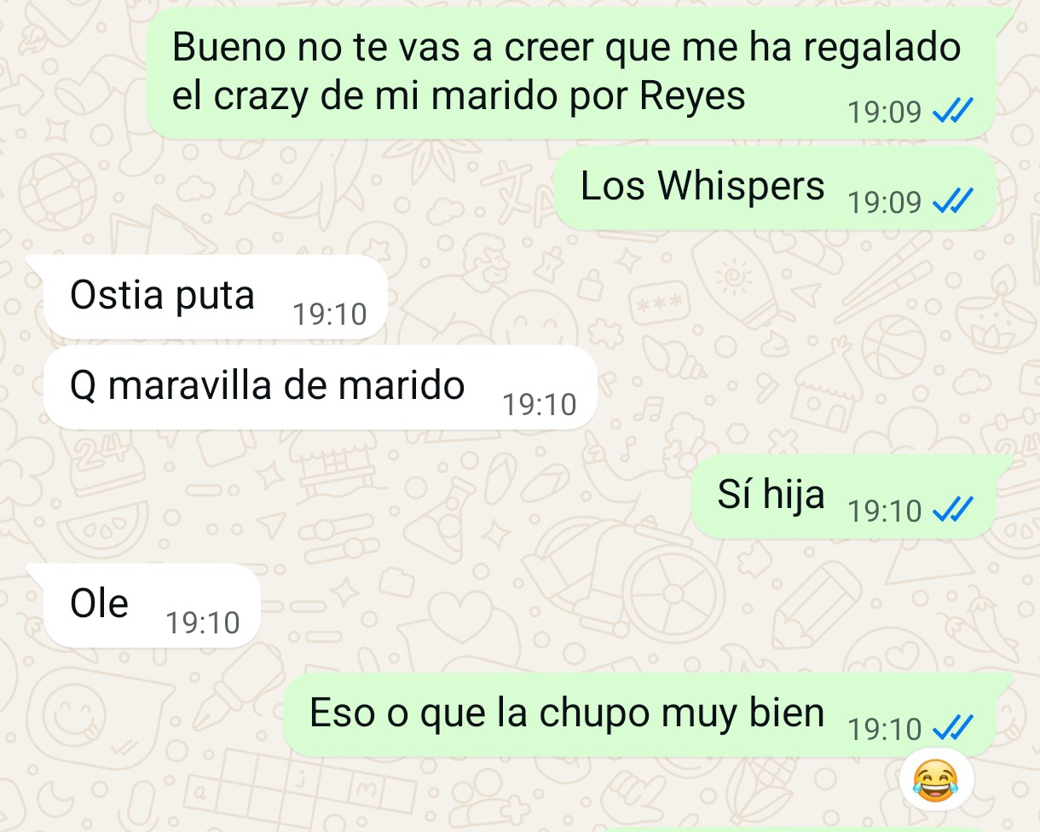
Task: Click read ticks on 'Eso o que' message
Action: (954, 729)
